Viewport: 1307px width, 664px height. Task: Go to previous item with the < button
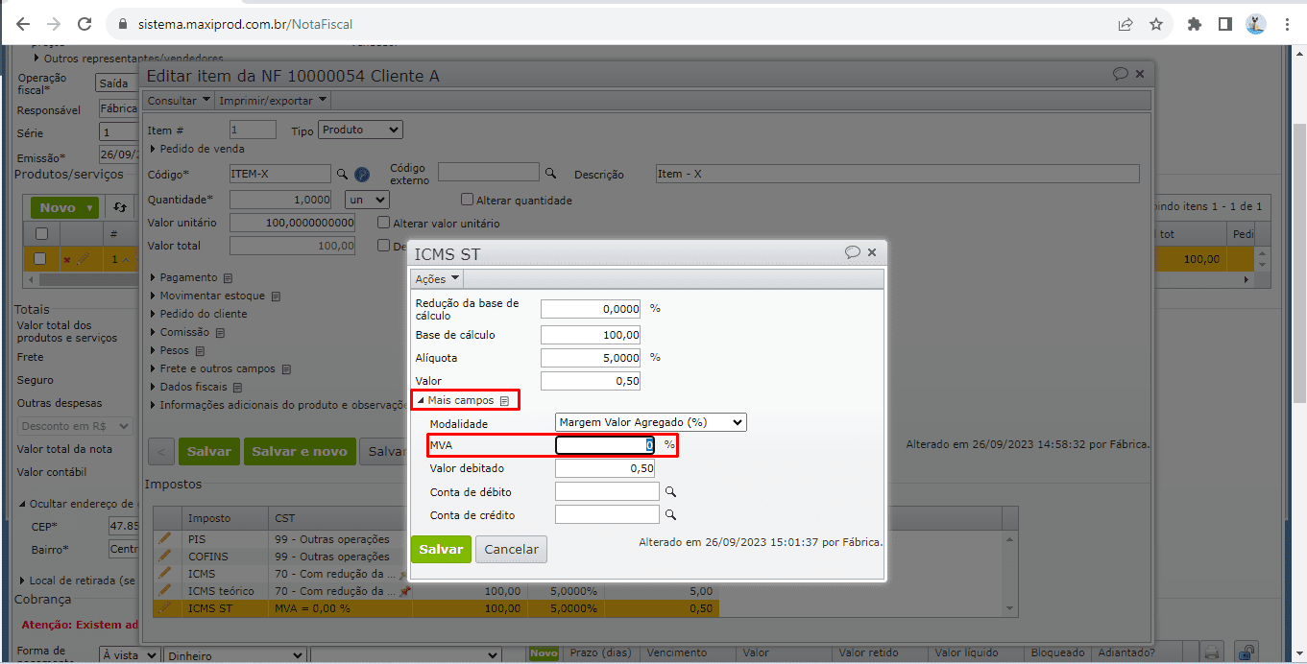pyautogui.click(x=163, y=452)
